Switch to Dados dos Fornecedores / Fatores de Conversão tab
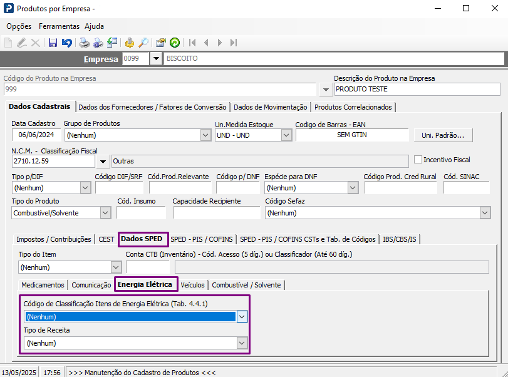Viewport: 508px width, 377px height. (152, 107)
